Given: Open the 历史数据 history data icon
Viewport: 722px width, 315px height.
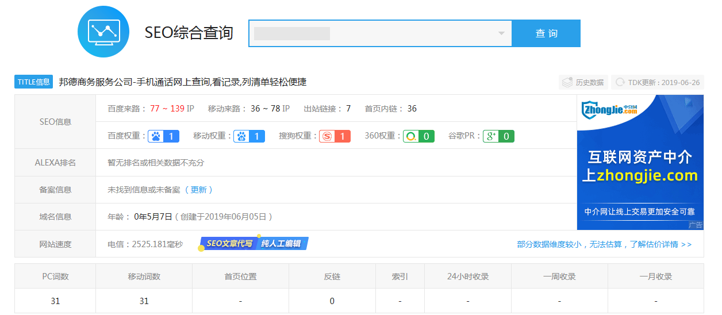Looking at the screenshot, I should point(567,82).
